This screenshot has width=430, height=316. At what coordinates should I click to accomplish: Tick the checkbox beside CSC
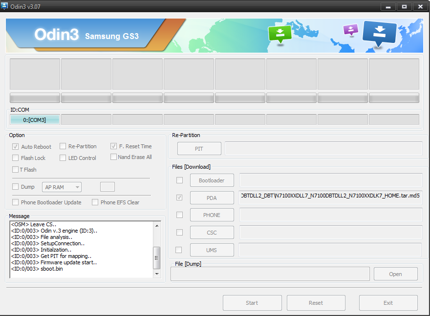(x=179, y=233)
